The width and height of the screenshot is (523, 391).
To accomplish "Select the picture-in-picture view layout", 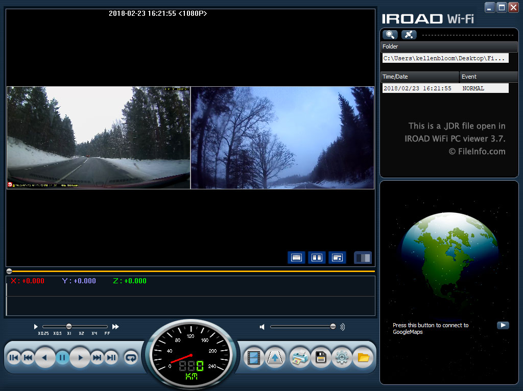I will coord(337,258).
